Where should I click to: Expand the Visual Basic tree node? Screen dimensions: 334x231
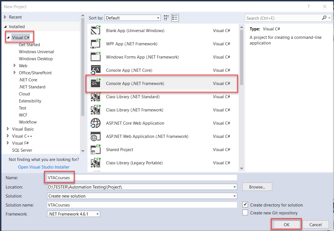pyautogui.click(x=8, y=129)
